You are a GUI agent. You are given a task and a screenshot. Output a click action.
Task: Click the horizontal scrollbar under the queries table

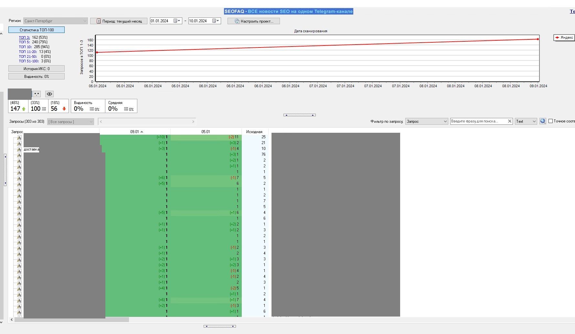click(x=72, y=320)
